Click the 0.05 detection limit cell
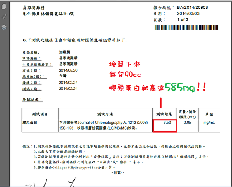 pos(188,122)
